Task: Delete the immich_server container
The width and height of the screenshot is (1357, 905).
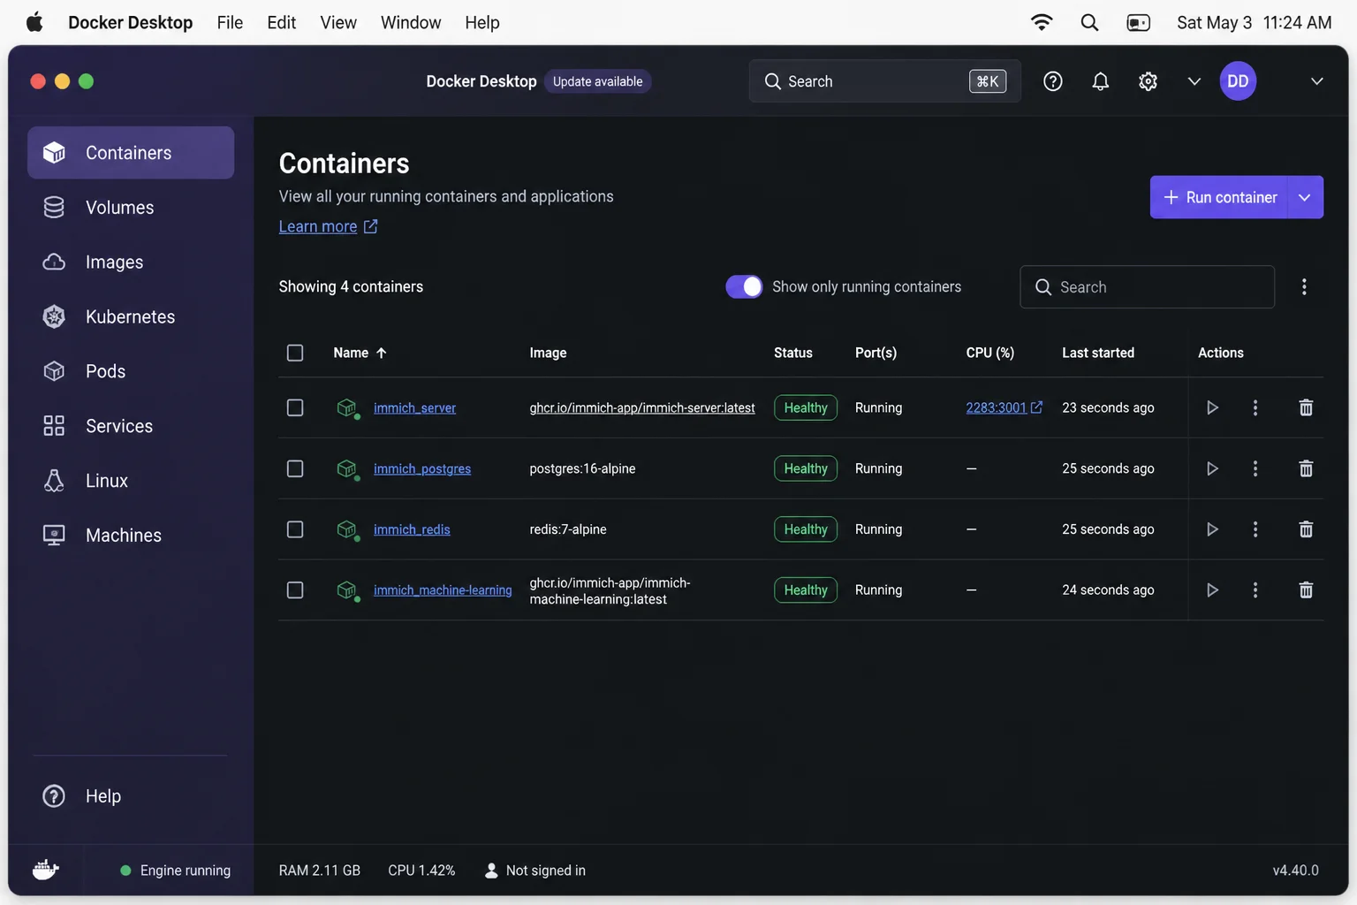Action: coord(1306,407)
